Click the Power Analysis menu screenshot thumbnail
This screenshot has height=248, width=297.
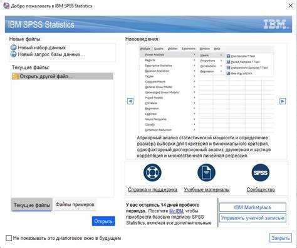pos(206,89)
